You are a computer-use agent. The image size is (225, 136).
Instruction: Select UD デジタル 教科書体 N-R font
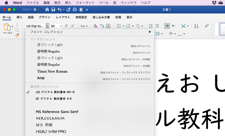point(90,99)
